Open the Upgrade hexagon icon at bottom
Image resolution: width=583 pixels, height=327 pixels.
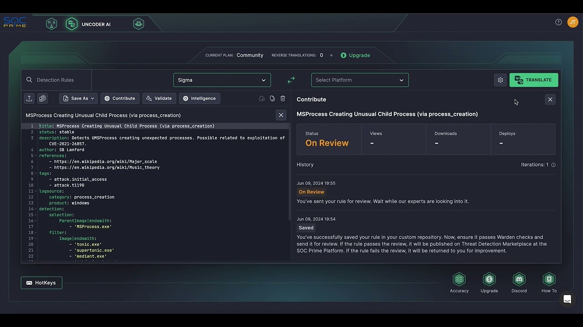coord(489,279)
